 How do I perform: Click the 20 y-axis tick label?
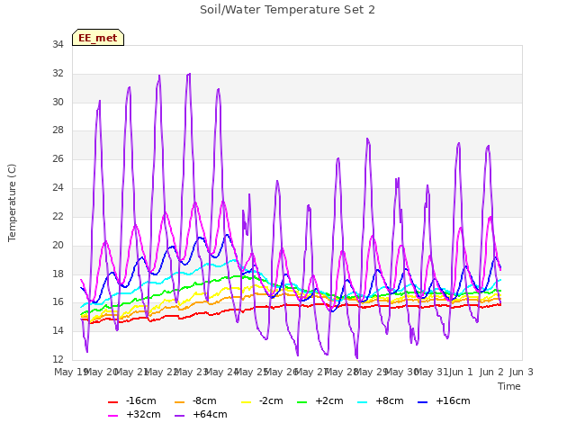click(58, 245)
